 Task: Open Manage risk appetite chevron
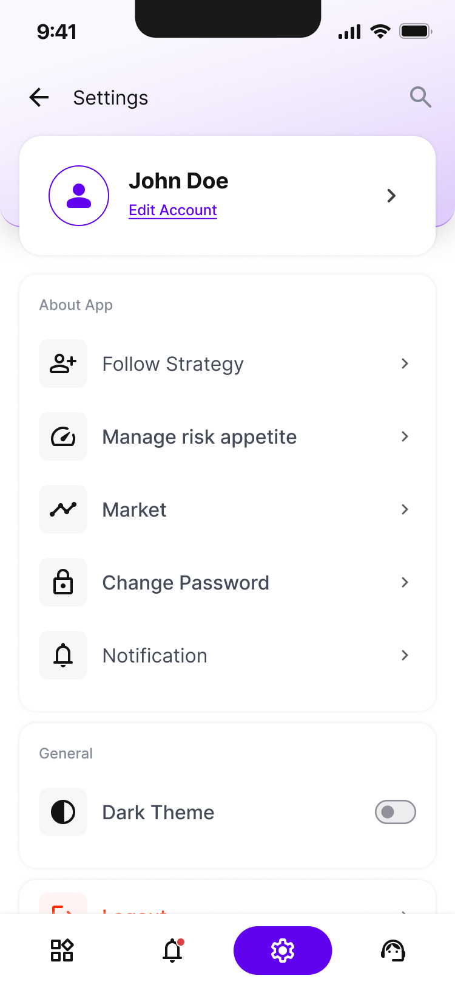pos(405,436)
